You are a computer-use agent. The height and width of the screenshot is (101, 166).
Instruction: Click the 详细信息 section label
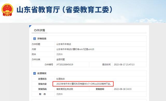[42, 38]
